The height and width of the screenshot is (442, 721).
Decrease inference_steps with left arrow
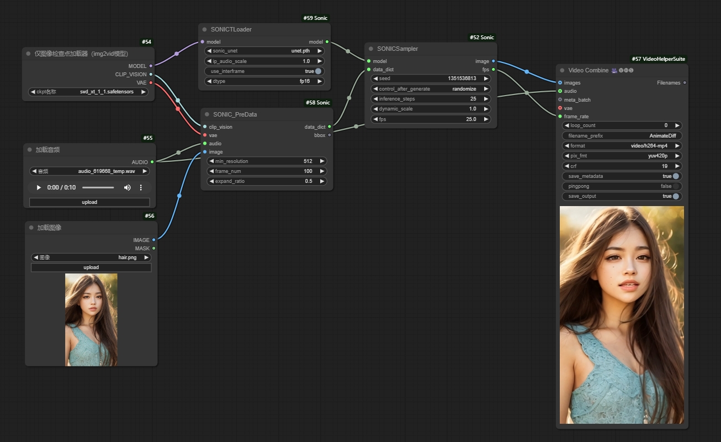pyautogui.click(x=375, y=99)
